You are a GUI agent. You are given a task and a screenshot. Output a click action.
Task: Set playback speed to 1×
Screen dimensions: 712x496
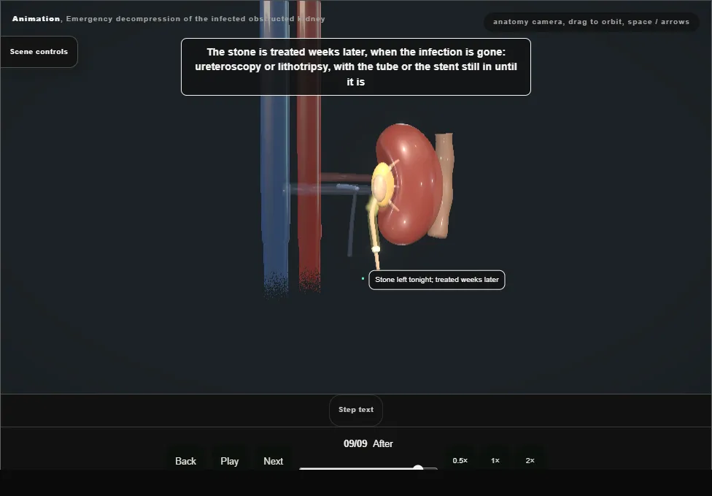[495, 460]
